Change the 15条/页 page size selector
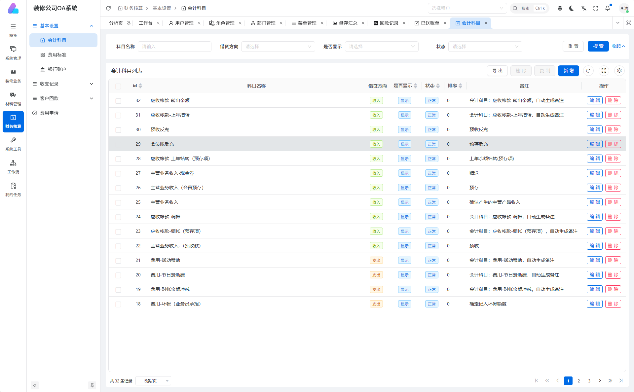The height and width of the screenshot is (392, 634). click(154, 381)
